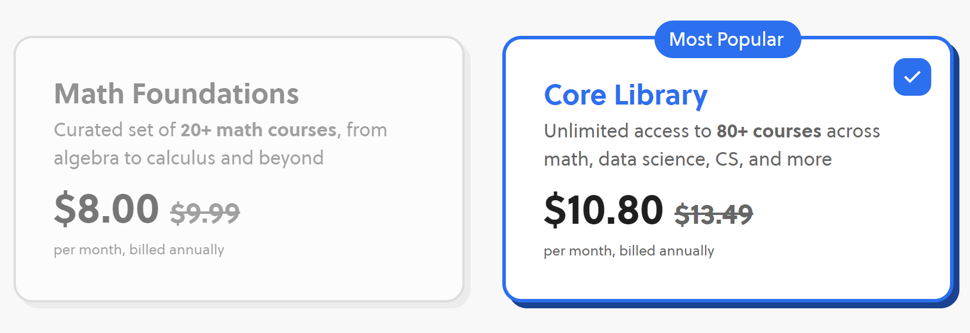Click empty space below Core Library billing note
Image resolution: width=970 pixels, height=333 pixels.
coord(729,279)
